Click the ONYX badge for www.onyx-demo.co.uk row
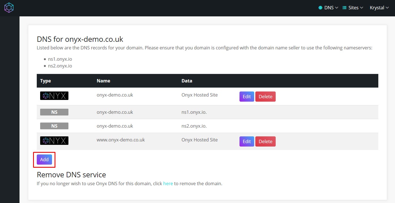 54,141
